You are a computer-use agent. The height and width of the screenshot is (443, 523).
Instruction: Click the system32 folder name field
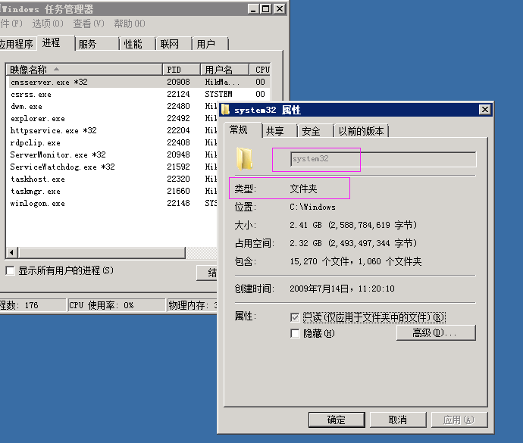click(x=384, y=159)
